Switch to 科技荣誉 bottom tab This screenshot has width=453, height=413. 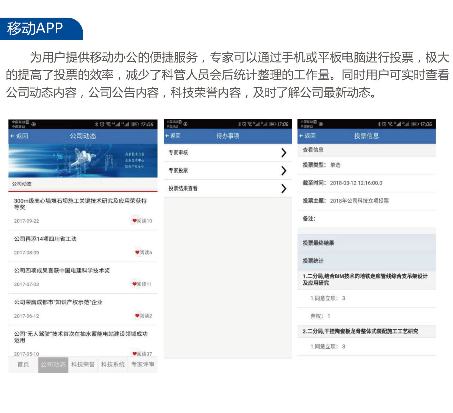(x=83, y=364)
